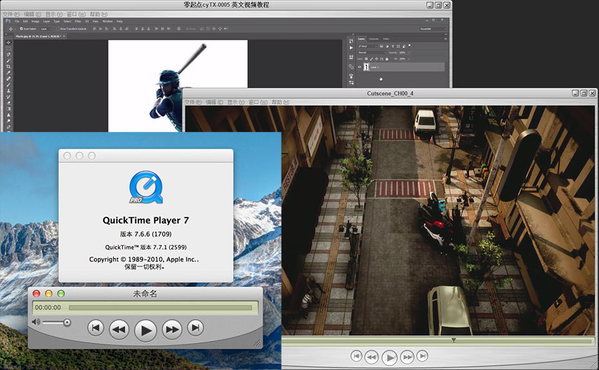Image resolution: width=599 pixels, height=370 pixels.
Task: Select the Dodge tool
Action: (8, 121)
